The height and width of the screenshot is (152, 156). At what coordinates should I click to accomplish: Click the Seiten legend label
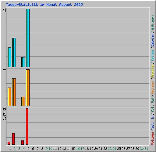(153, 56)
